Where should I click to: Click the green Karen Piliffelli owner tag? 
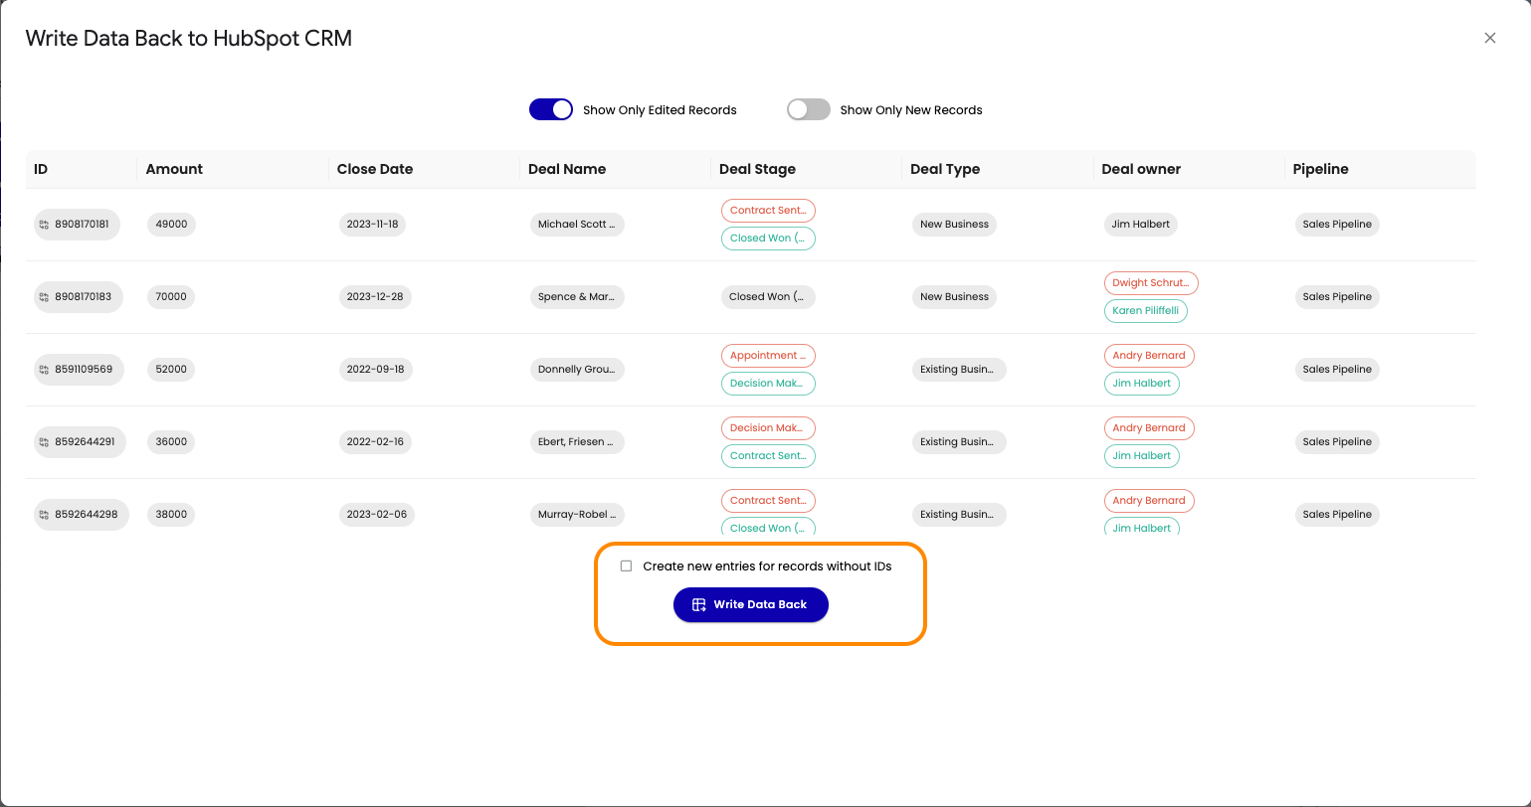pos(1146,311)
